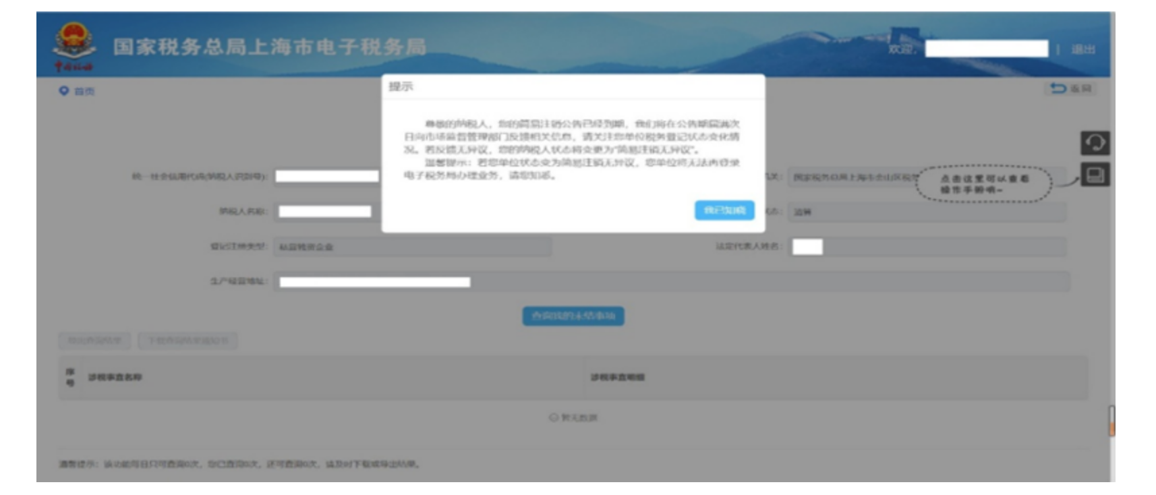Screen dimensions: 1156x495
Task: Click the 返回 back button
Action: (x=1071, y=88)
